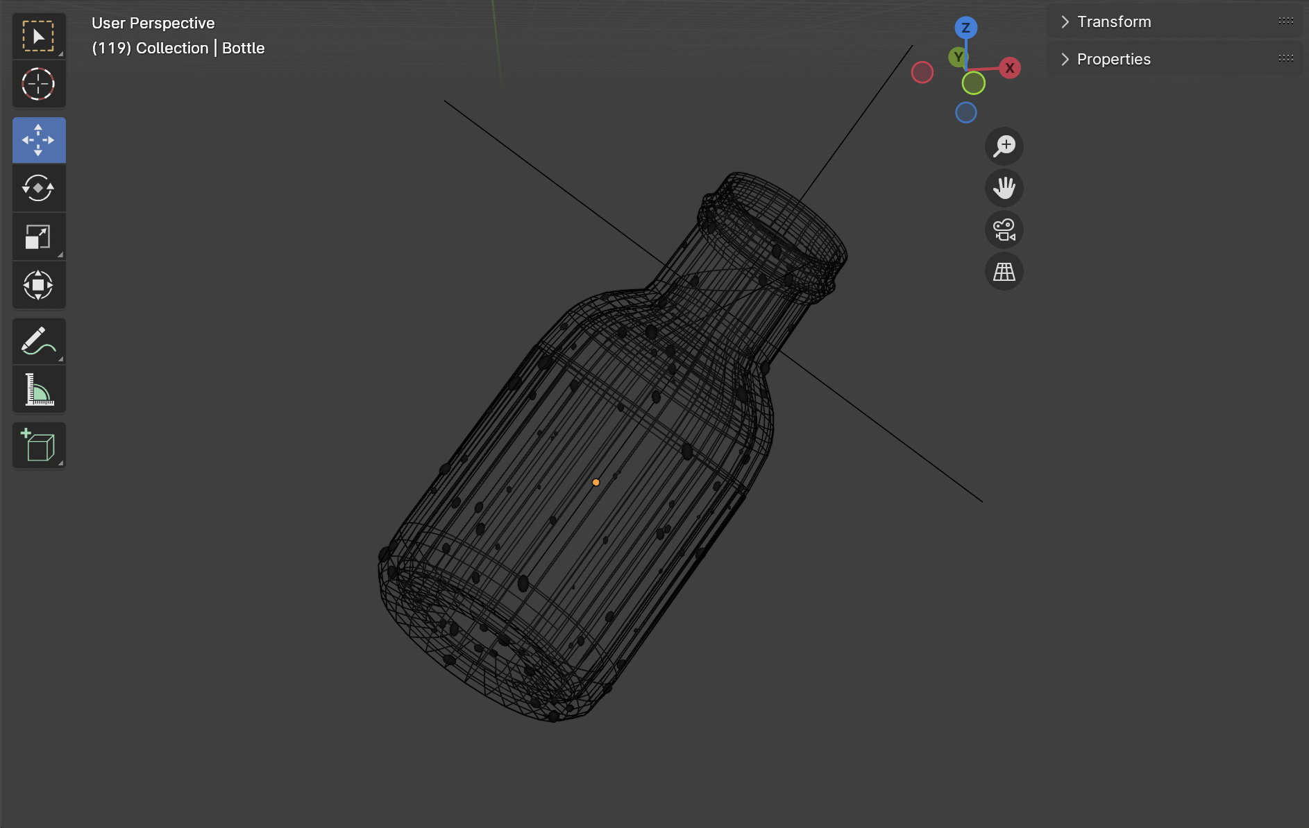Click the pan hand viewport button
This screenshot has width=1309, height=828.
(x=1004, y=188)
